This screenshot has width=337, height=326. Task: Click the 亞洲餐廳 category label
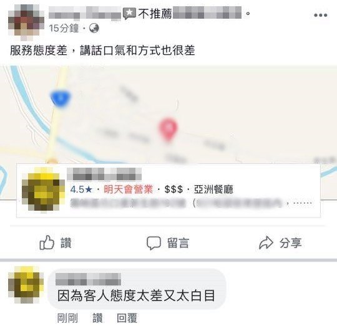(213, 189)
